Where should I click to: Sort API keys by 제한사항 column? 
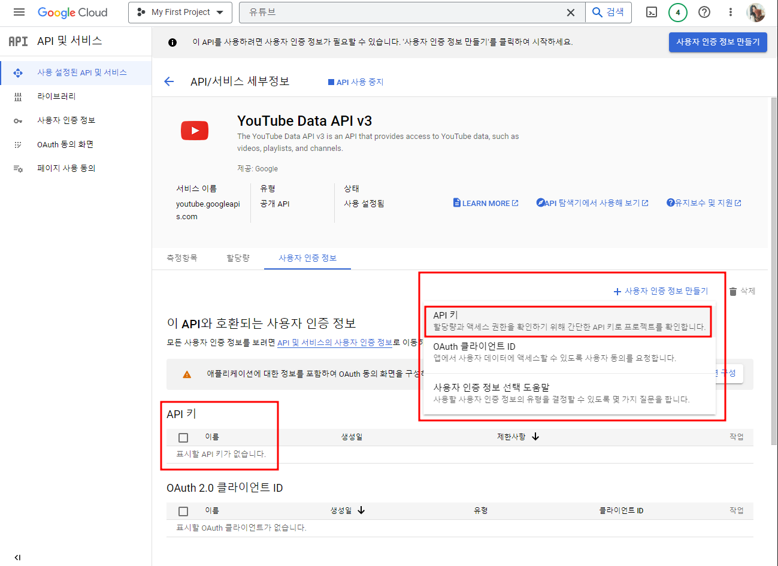tap(518, 437)
